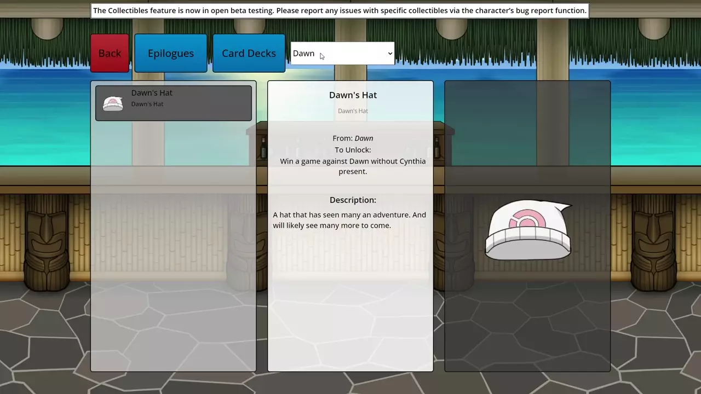The height and width of the screenshot is (394, 701).
Task: Click the To Unlock label
Action: click(x=353, y=150)
